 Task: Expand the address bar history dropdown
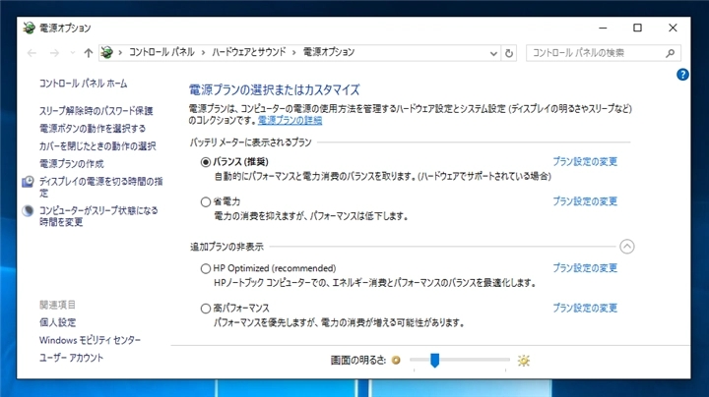pos(493,53)
